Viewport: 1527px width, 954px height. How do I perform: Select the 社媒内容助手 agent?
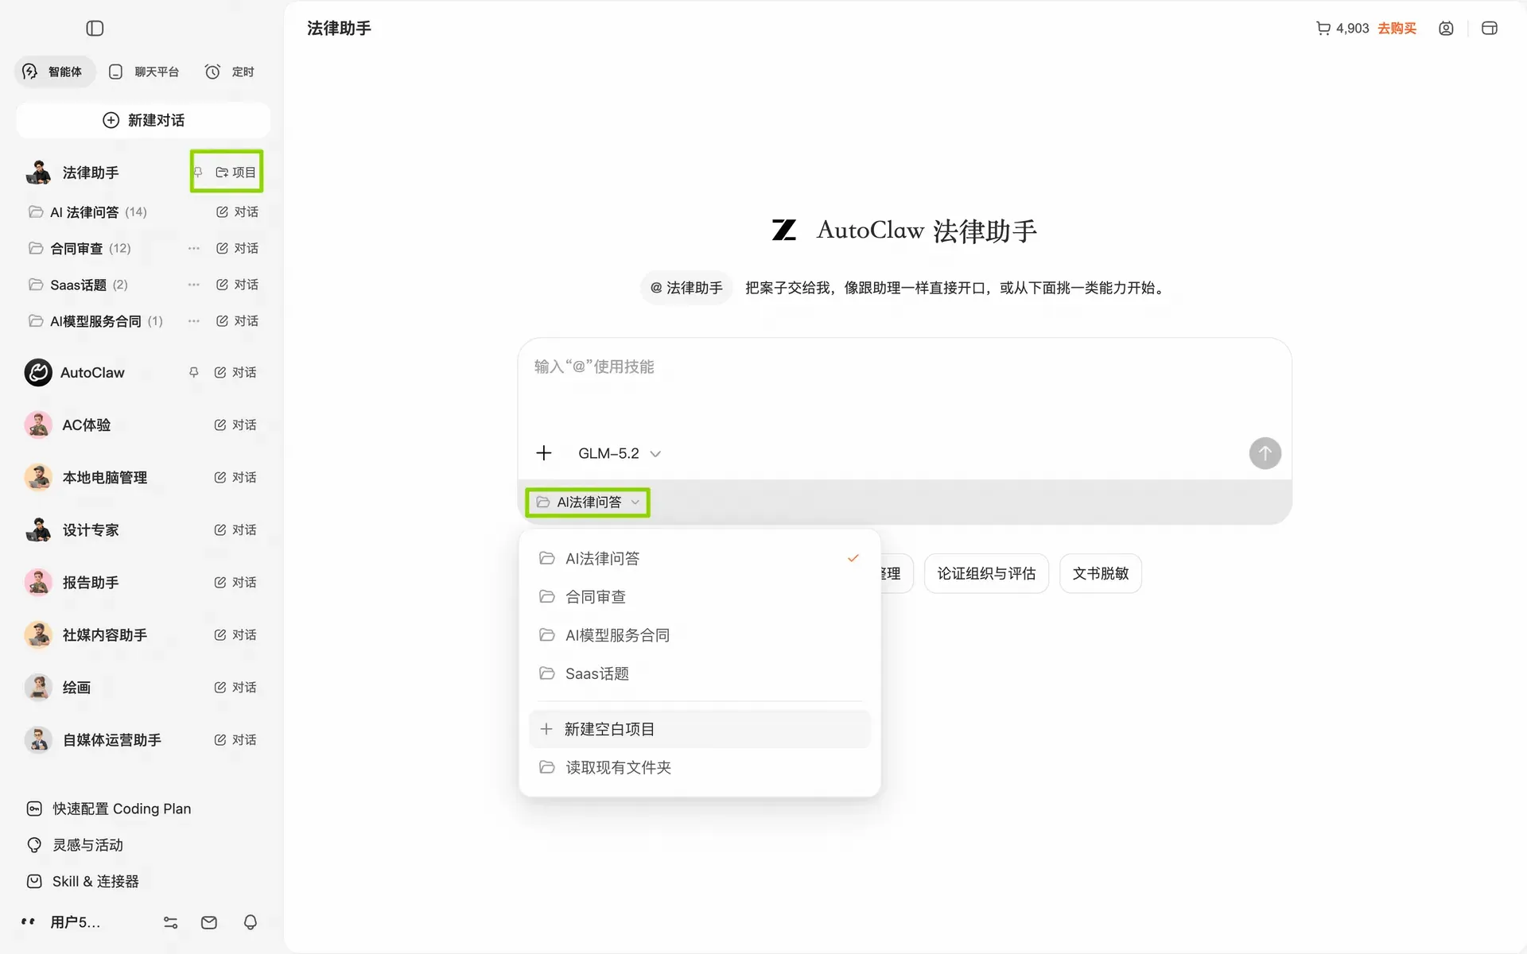tap(86, 635)
